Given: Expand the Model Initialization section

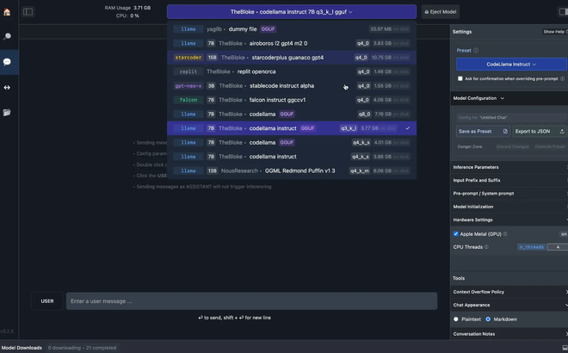Looking at the screenshot, I should pyautogui.click(x=509, y=207).
